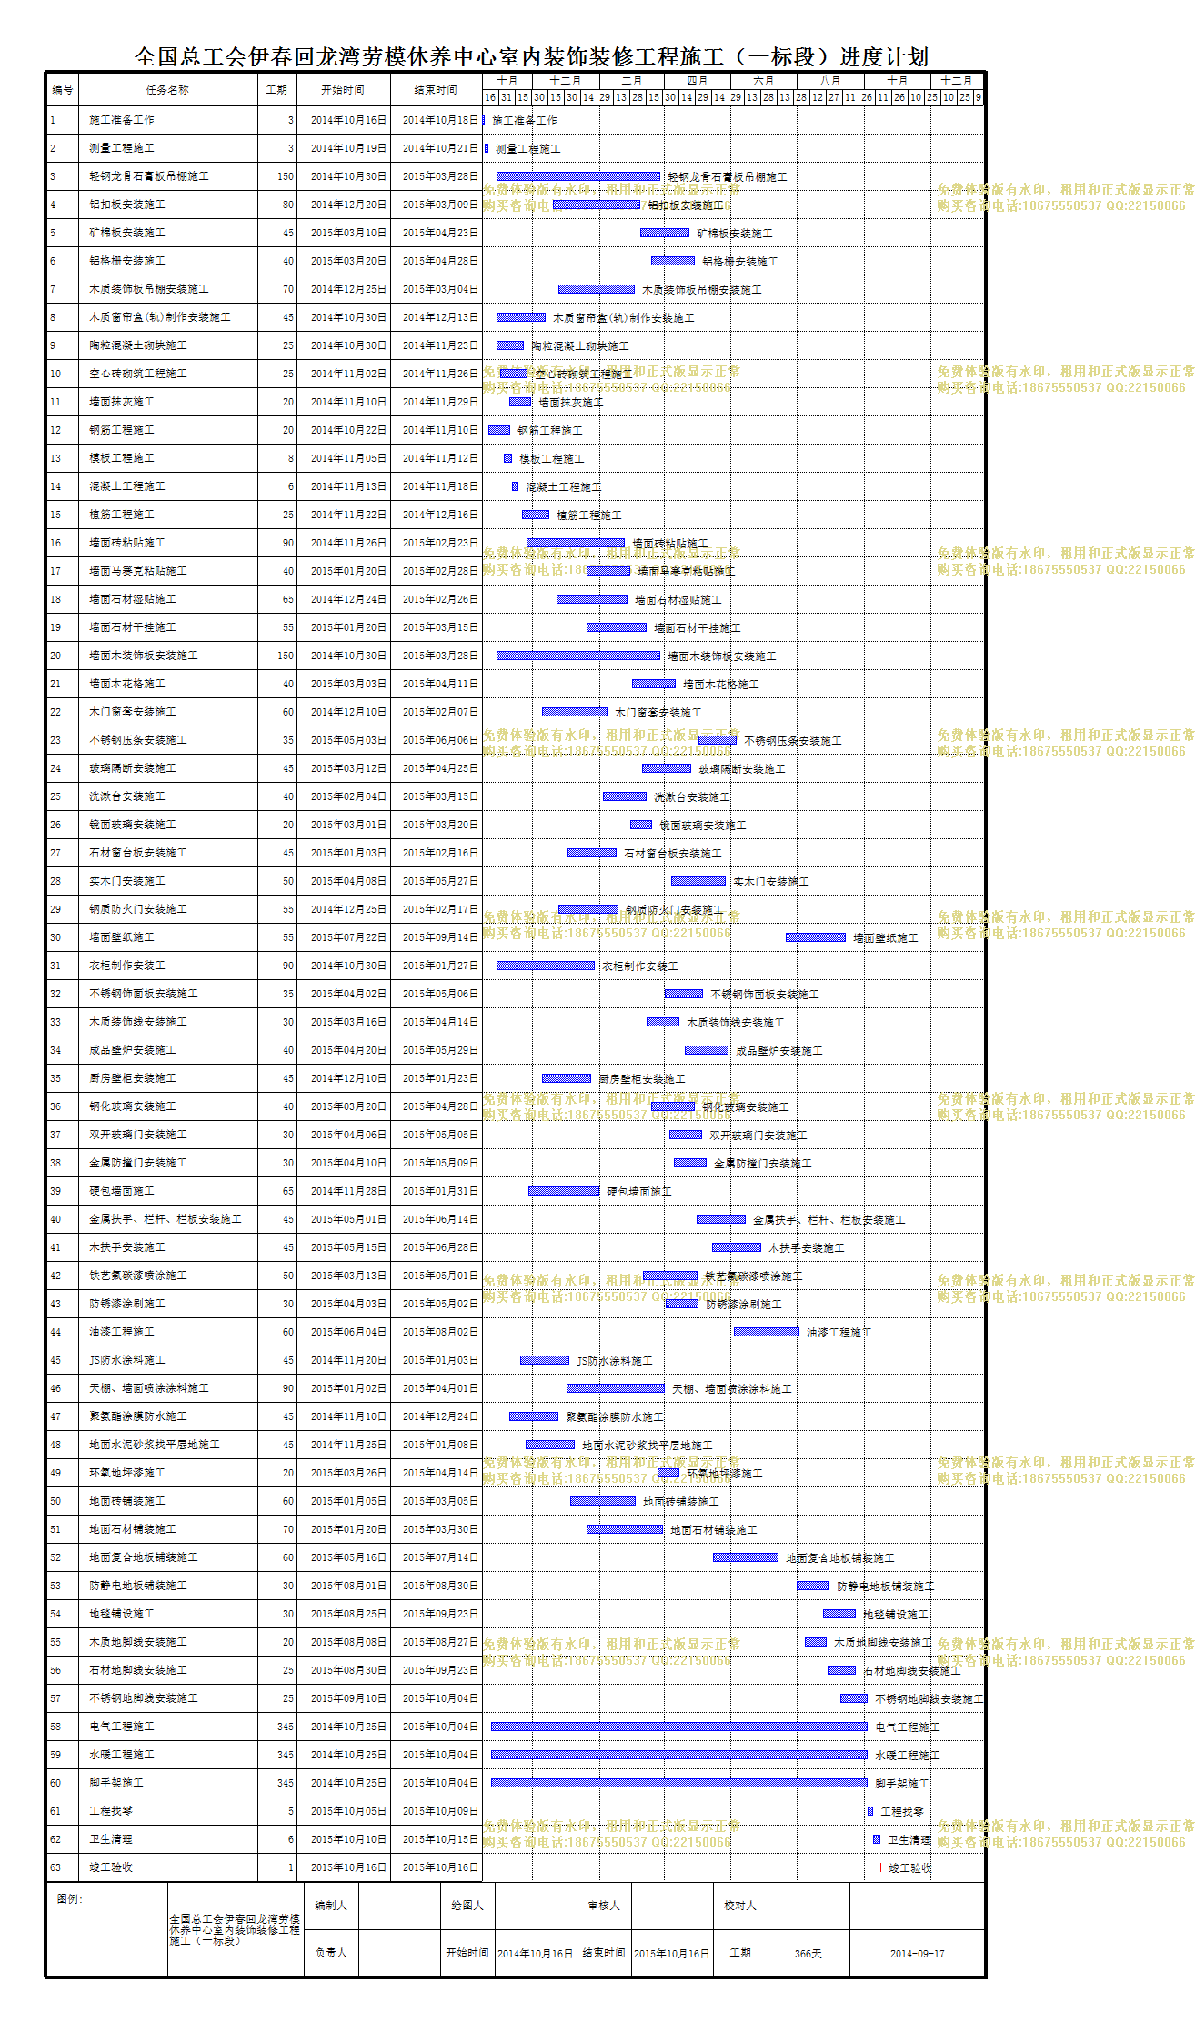Select the Gantt bar for 双开玻璃门安装施工
The width and height of the screenshot is (1195, 2022).
pos(686,1135)
